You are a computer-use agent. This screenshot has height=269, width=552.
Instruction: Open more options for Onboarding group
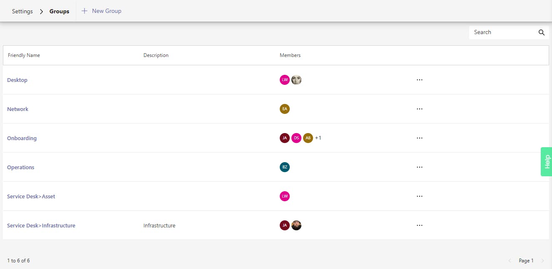coord(419,138)
